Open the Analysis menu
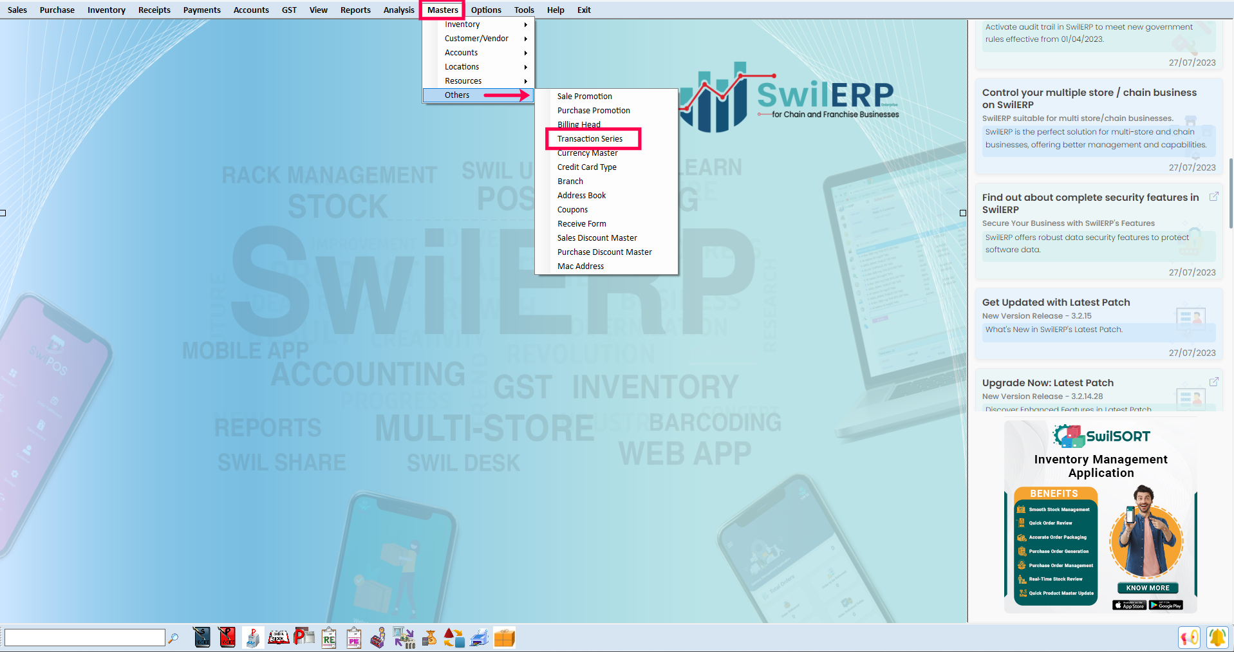The image size is (1234, 652). click(399, 10)
